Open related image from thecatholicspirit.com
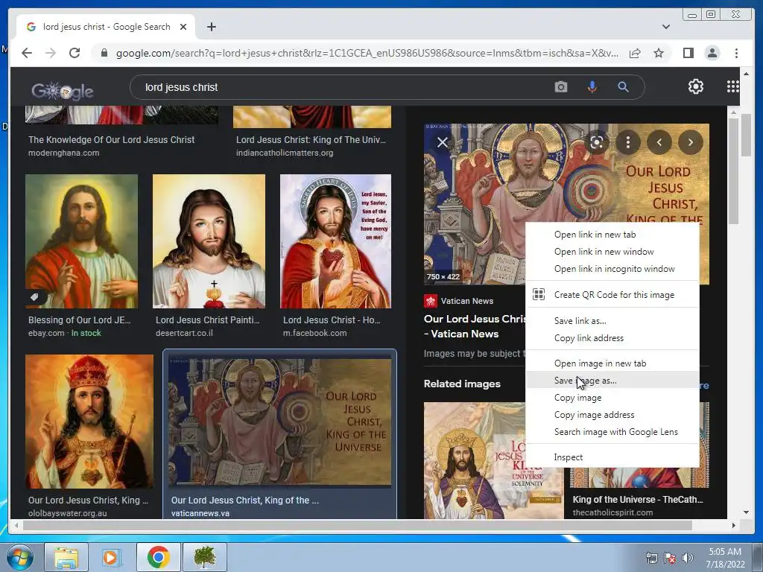763x572 pixels. point(639,477)
